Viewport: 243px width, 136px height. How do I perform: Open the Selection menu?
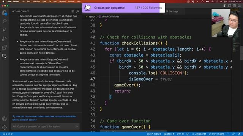(36, 2)
